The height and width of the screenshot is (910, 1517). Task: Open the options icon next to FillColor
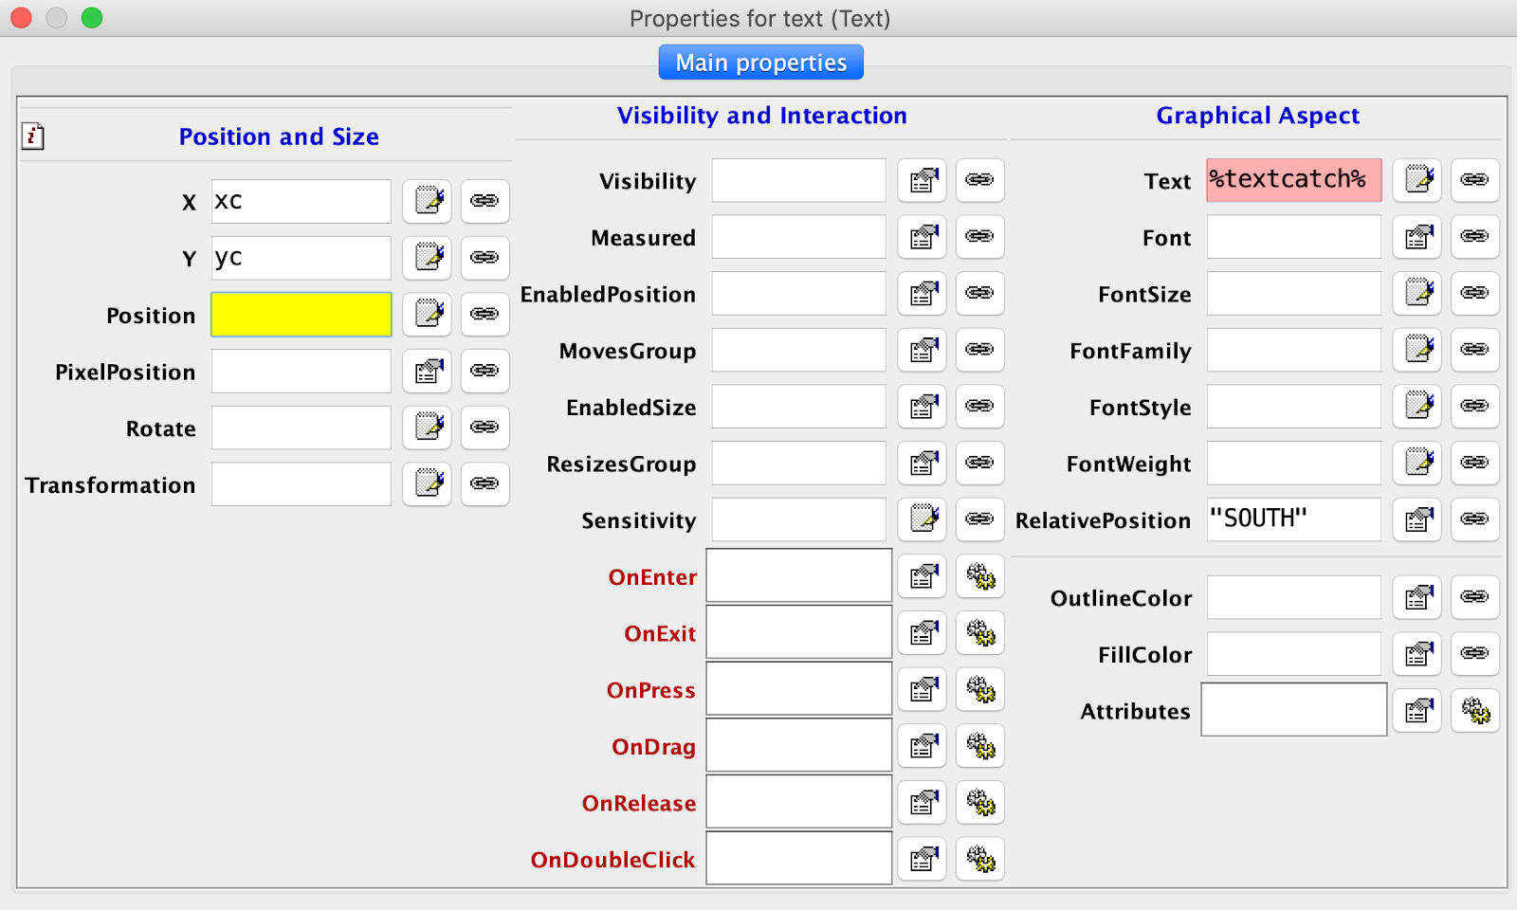coord(1417,654)
